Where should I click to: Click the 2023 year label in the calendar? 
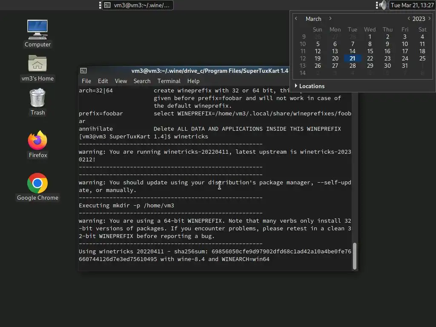tap(419, 19)
